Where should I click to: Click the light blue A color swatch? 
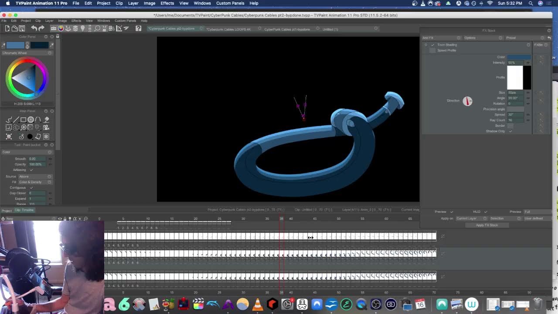16,45
